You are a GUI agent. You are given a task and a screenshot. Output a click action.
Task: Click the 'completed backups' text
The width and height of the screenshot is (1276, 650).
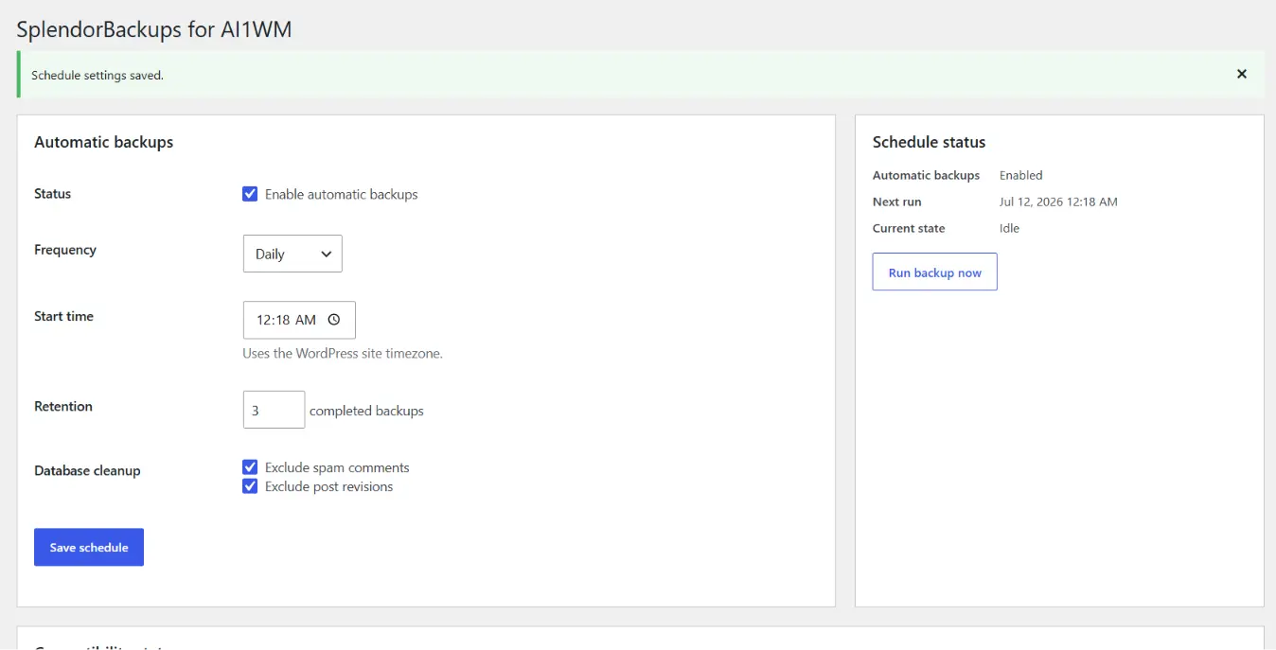point(366,411)
